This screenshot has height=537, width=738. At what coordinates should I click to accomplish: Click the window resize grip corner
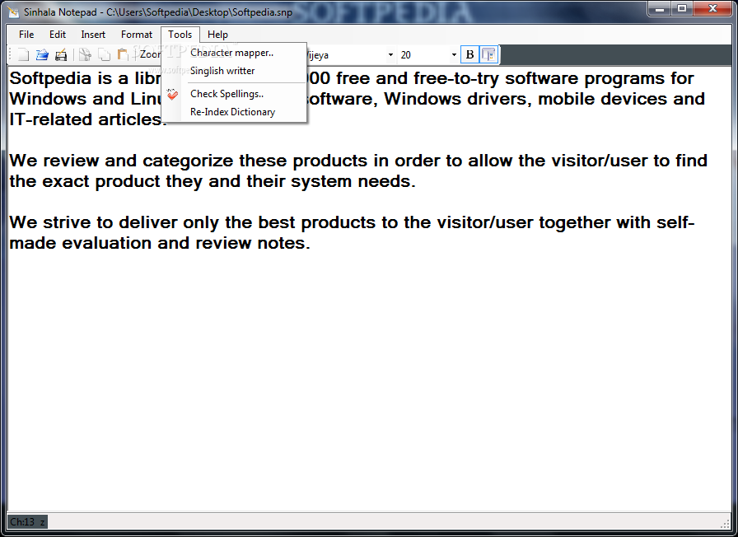[x=726, y=523]
